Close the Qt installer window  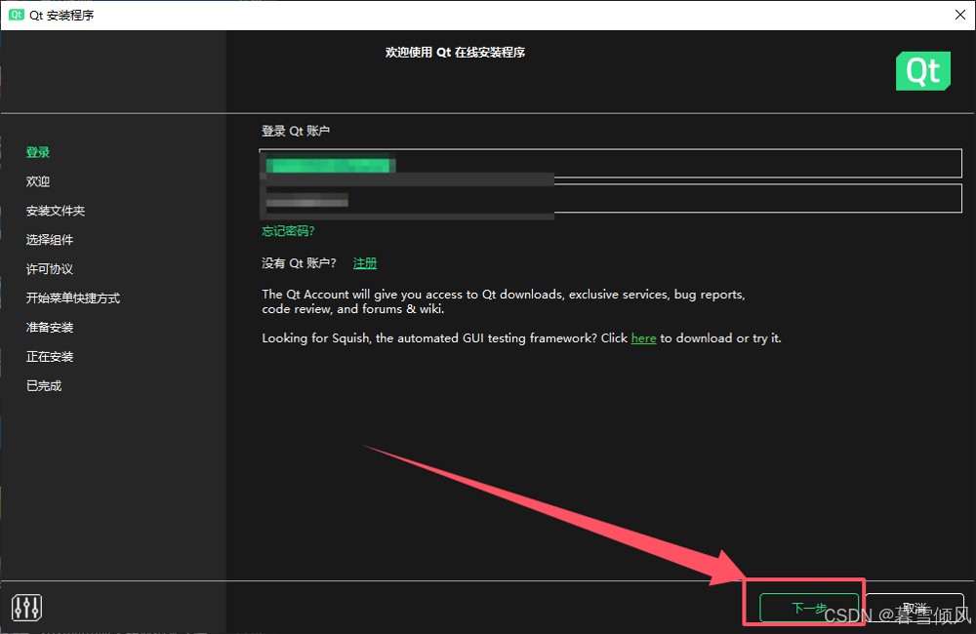(959, 15)
